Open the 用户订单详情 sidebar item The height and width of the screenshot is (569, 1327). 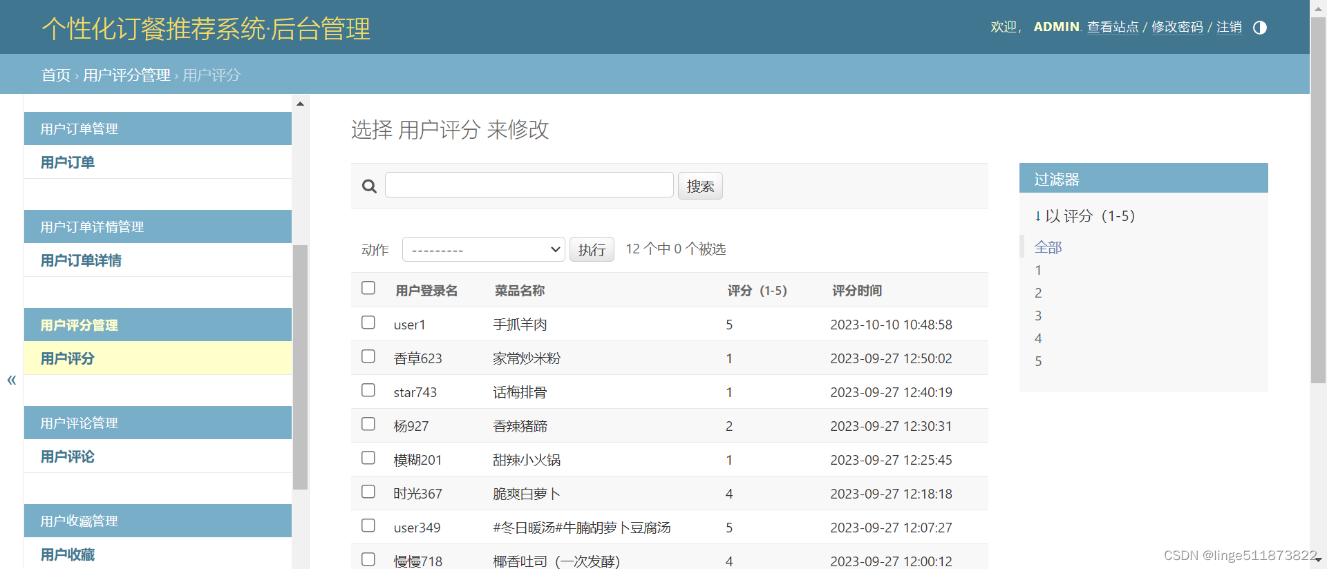point(81,260)
